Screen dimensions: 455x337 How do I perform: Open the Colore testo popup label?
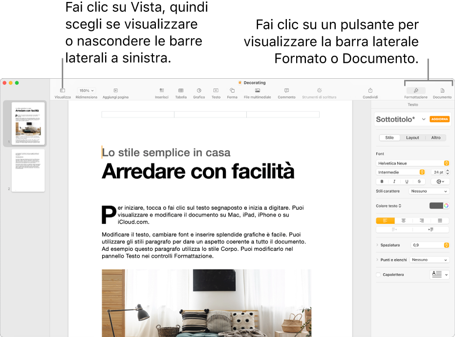[389, 206]
